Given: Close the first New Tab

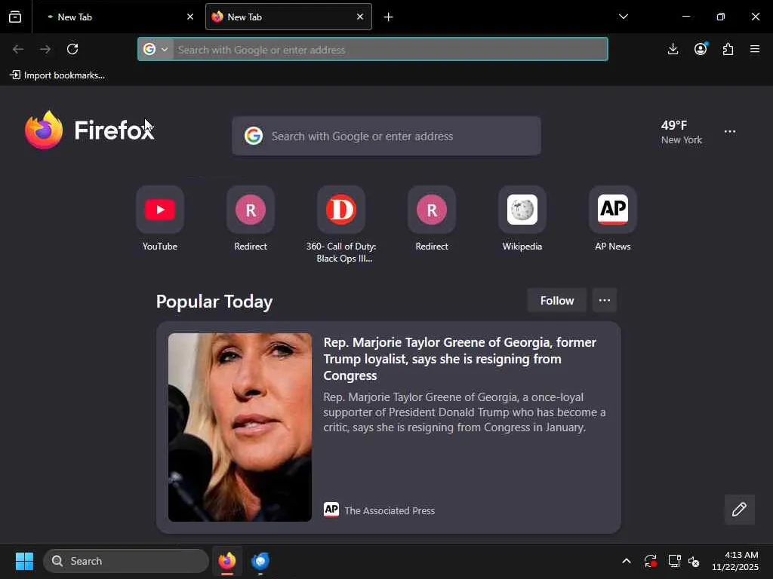Looking at the screenshot, I should click(190, 17).
